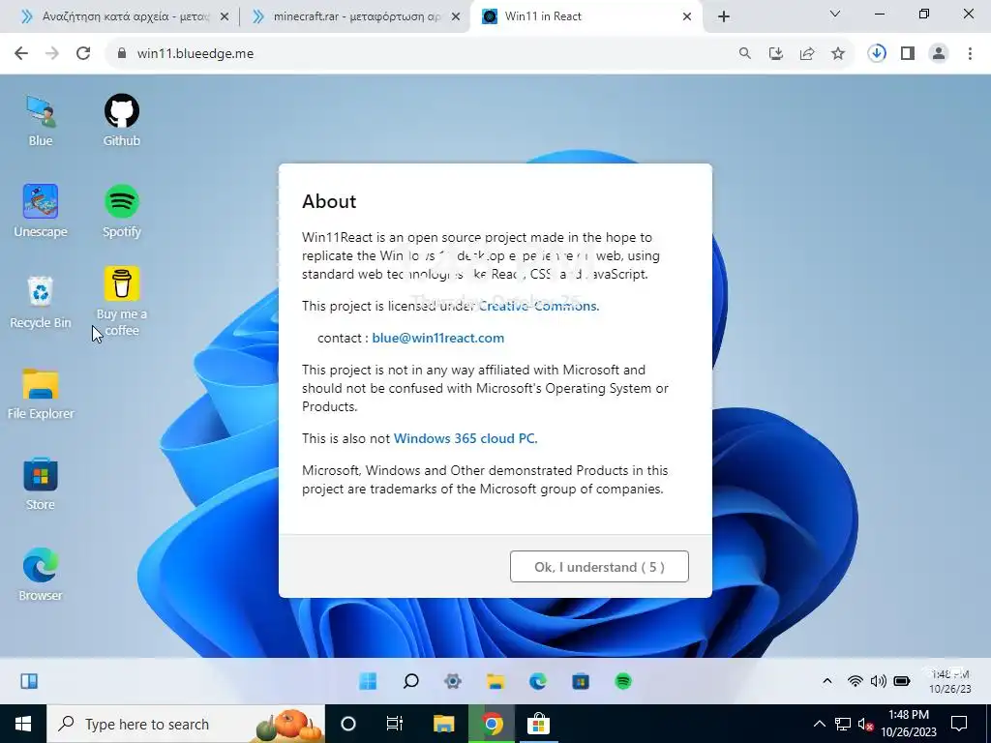
Task: Open File Explorer in Win11React taskbar
Action: (x=495, y=681)
